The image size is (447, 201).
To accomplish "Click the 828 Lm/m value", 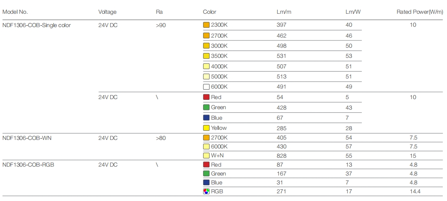I will [x=281, y=155].
